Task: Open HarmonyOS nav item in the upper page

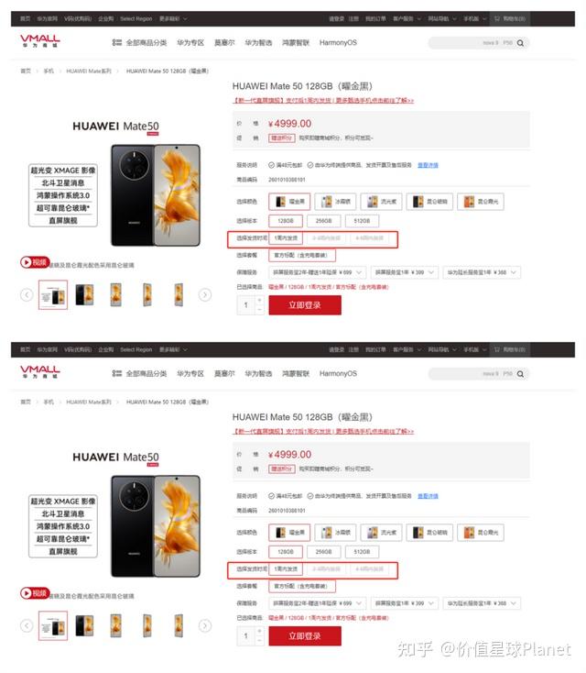Action: 338,42
